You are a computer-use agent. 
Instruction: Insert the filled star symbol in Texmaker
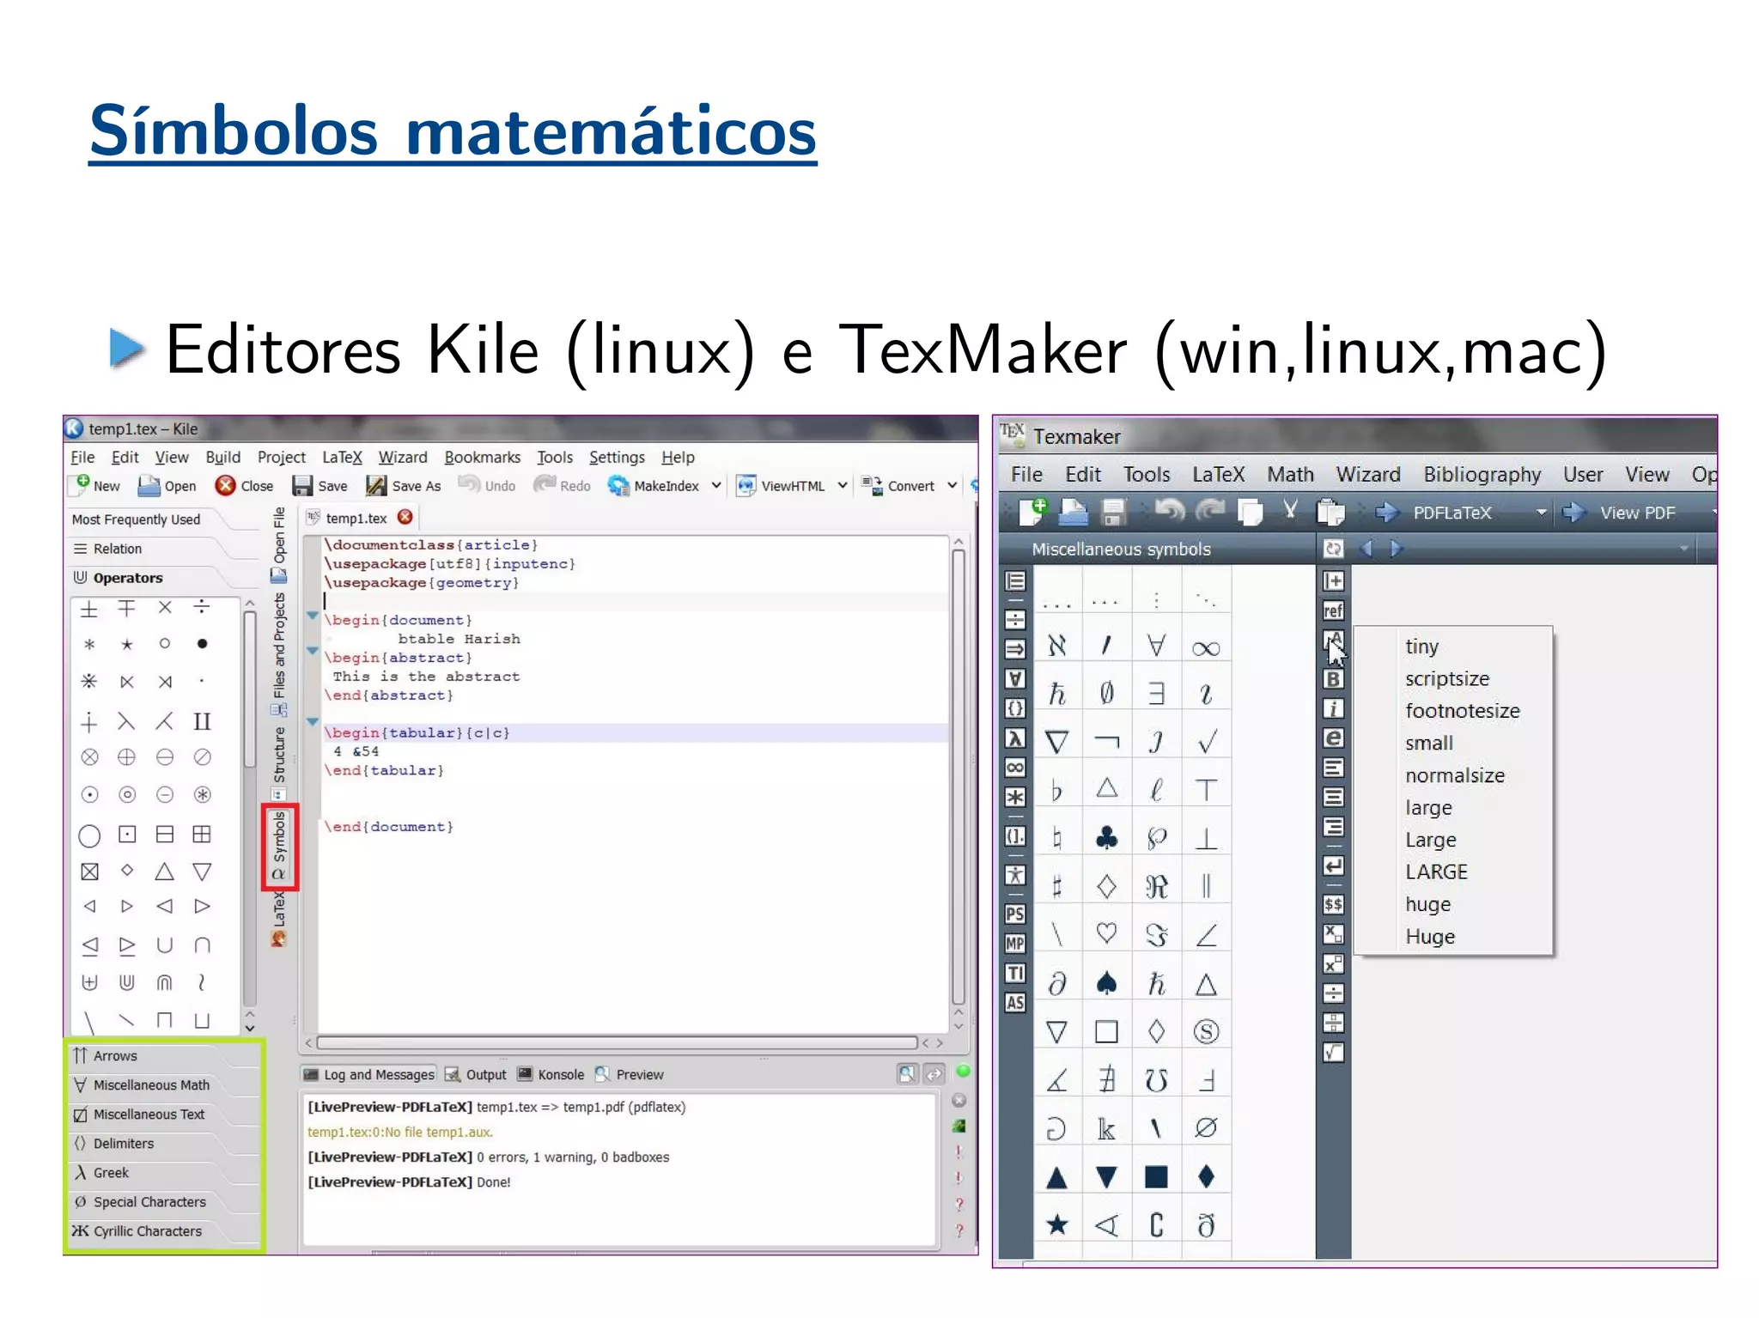click(1057, 1224)
